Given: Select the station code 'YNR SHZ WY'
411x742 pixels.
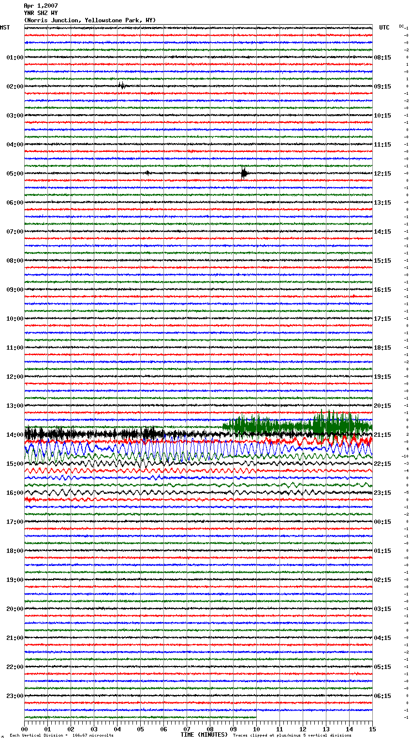Looking at the screenshot, I should [41, 13].
